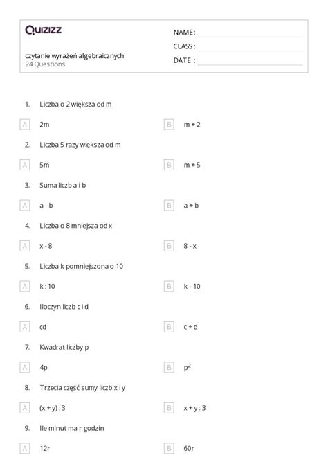Select checkbox A for answer 2m
The image size is (328, 464).
tap(25, 124)
